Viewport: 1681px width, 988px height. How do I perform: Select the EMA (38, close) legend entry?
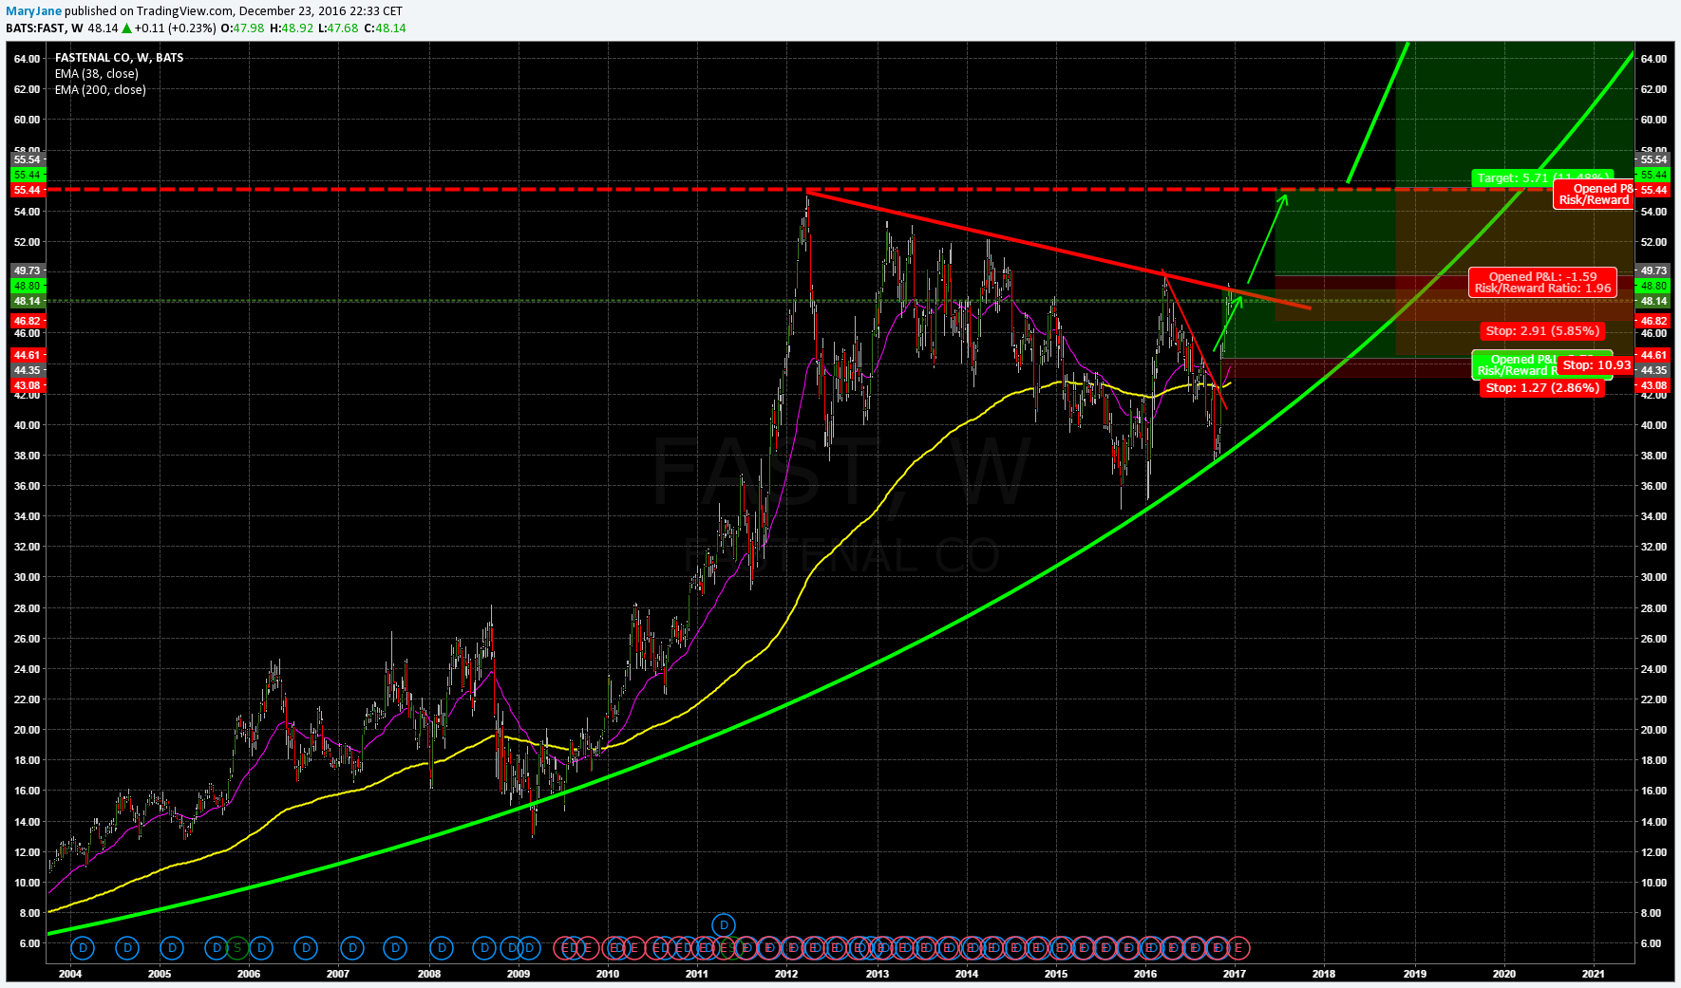[97, 74]
